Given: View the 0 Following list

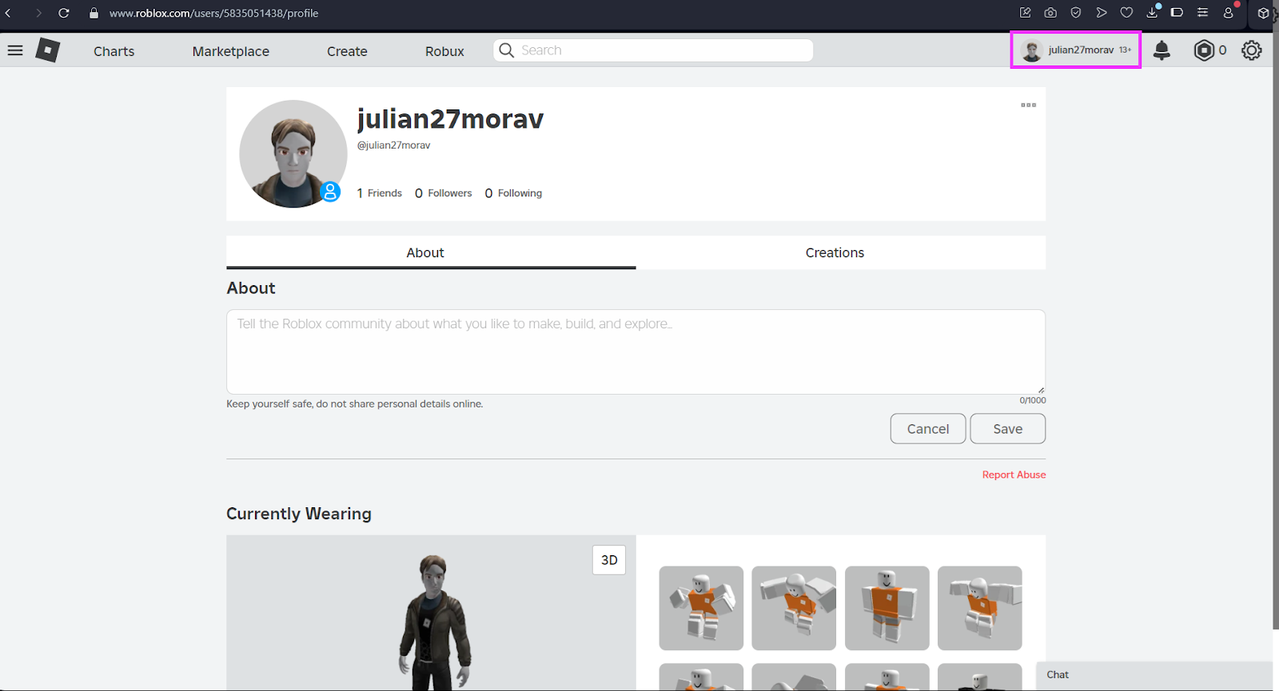Looking at the screenshot, I should click(513, 193).
